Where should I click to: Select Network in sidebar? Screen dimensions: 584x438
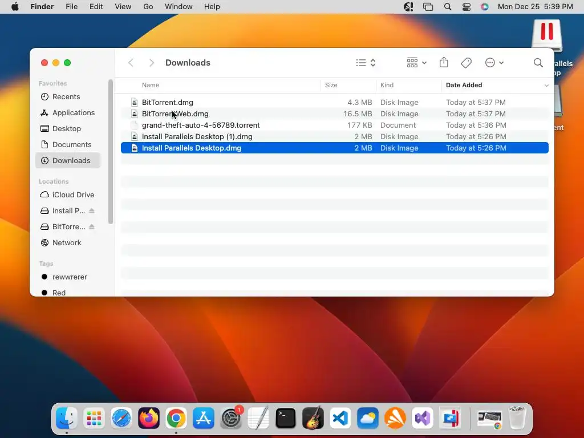tap(68, 243)
